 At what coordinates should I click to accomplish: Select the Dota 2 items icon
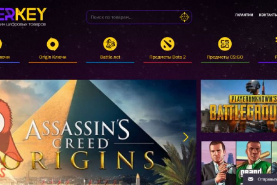(167, 44)
